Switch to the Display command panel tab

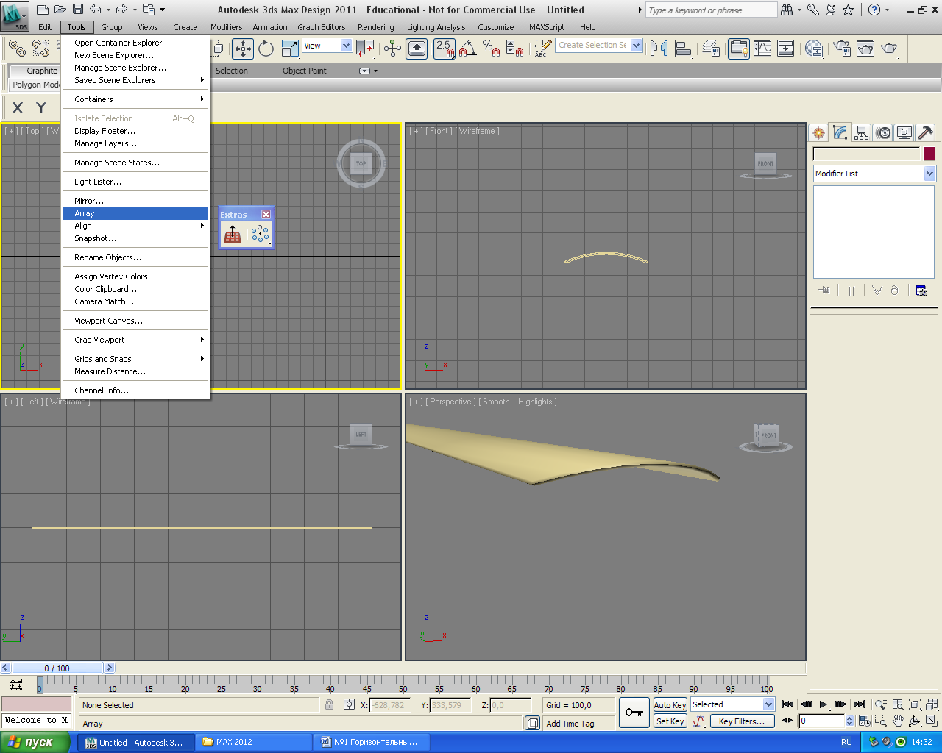click(904, 133)
